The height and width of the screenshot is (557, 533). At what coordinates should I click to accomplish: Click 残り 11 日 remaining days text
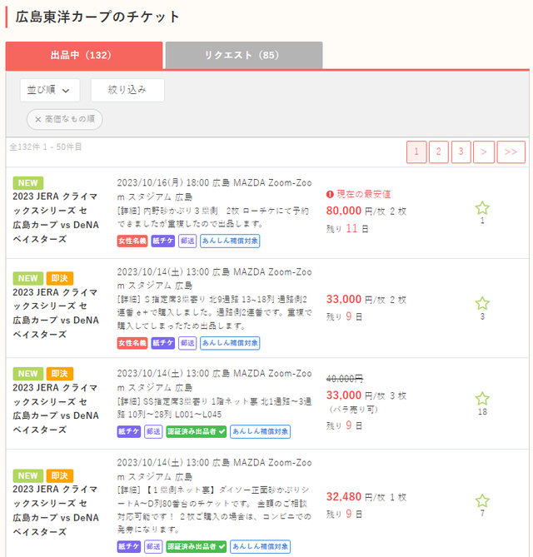point(347,229)
